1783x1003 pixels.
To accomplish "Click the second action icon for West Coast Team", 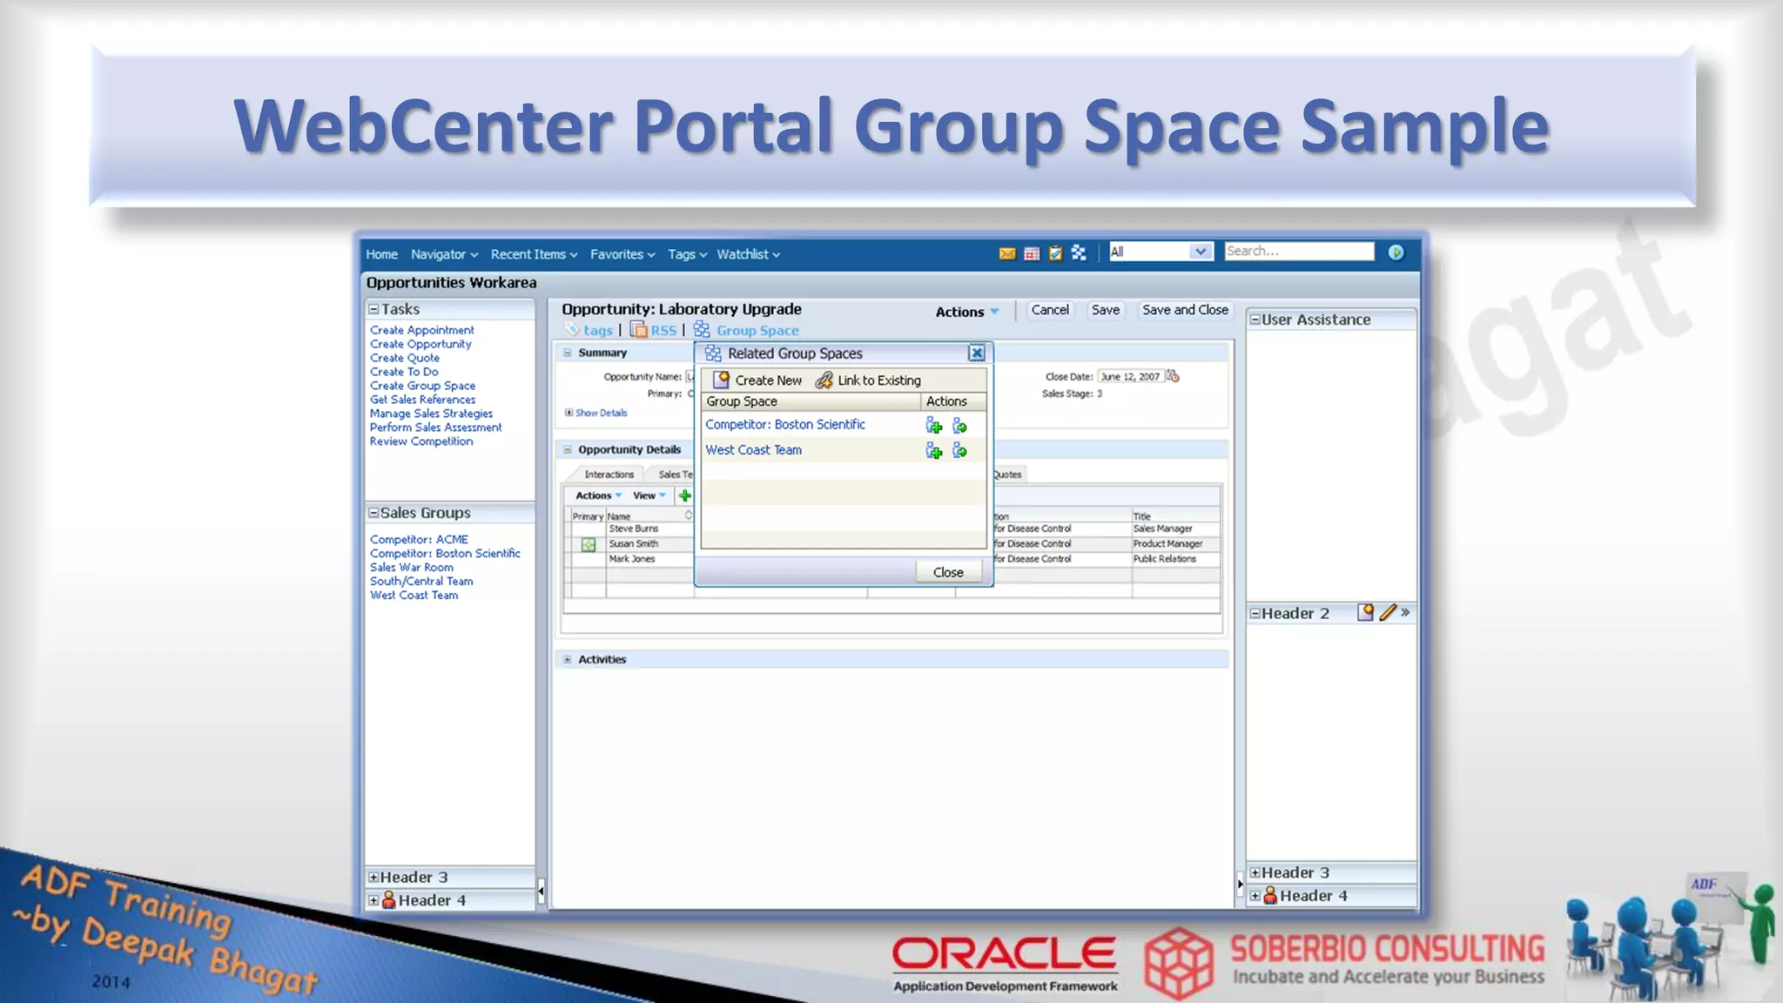I will (959, 450).
